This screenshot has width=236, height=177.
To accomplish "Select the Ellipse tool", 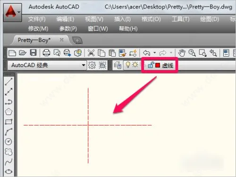I will (8, 171).
